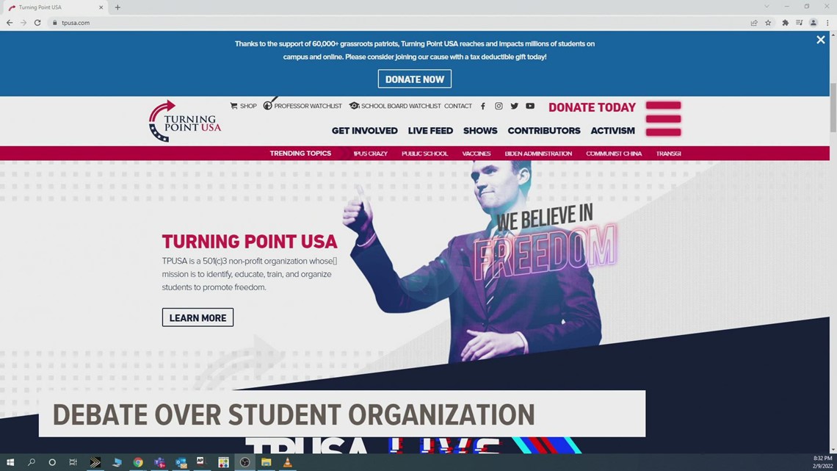Open the Professor Watchlist link
The width and height of the screenshot is (837, 471).
(302, 106)
